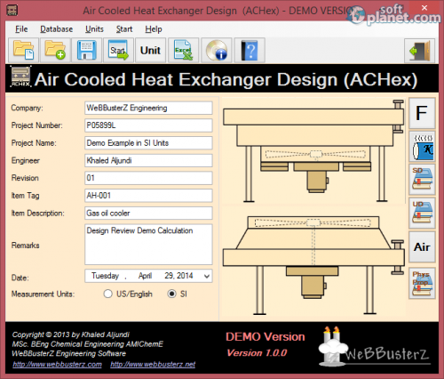The width and height of the screenshot is (444, 379).
Task: Click the Item Description field
Action: (x=148, y=213)
